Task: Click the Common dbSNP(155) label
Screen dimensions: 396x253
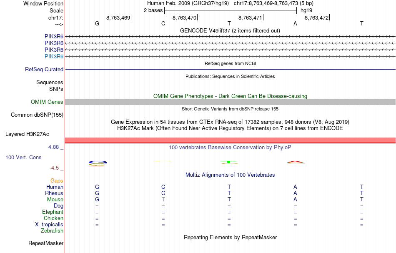Action: coord(37,115)
